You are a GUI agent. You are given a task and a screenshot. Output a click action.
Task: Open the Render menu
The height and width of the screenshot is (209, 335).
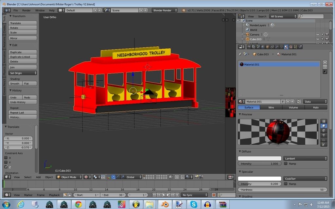pos(26,10)
